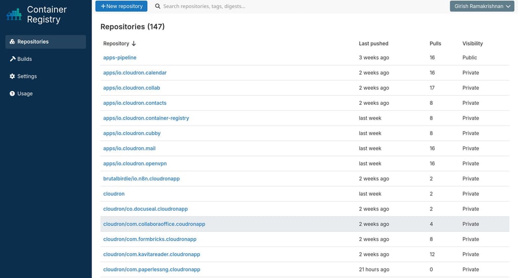Sort by the Last pushed column header
Image resolution: width=518 pixels, height=278 pixels.
coord(373,44)
